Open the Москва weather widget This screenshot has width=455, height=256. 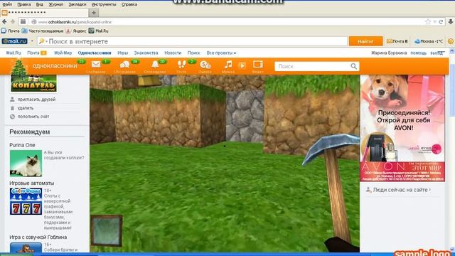pos(429,41)
